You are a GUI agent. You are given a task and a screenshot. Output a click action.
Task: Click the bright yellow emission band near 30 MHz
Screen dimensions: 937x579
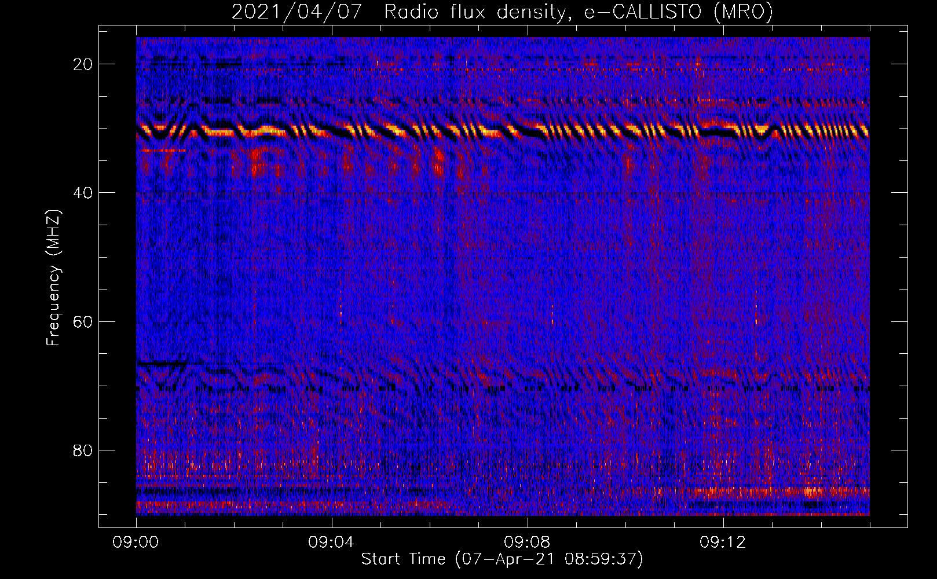(503, 130)
